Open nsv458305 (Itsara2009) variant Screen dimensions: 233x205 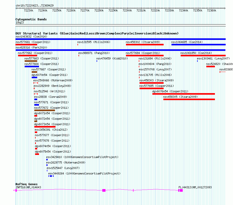(x=180, y=97)
